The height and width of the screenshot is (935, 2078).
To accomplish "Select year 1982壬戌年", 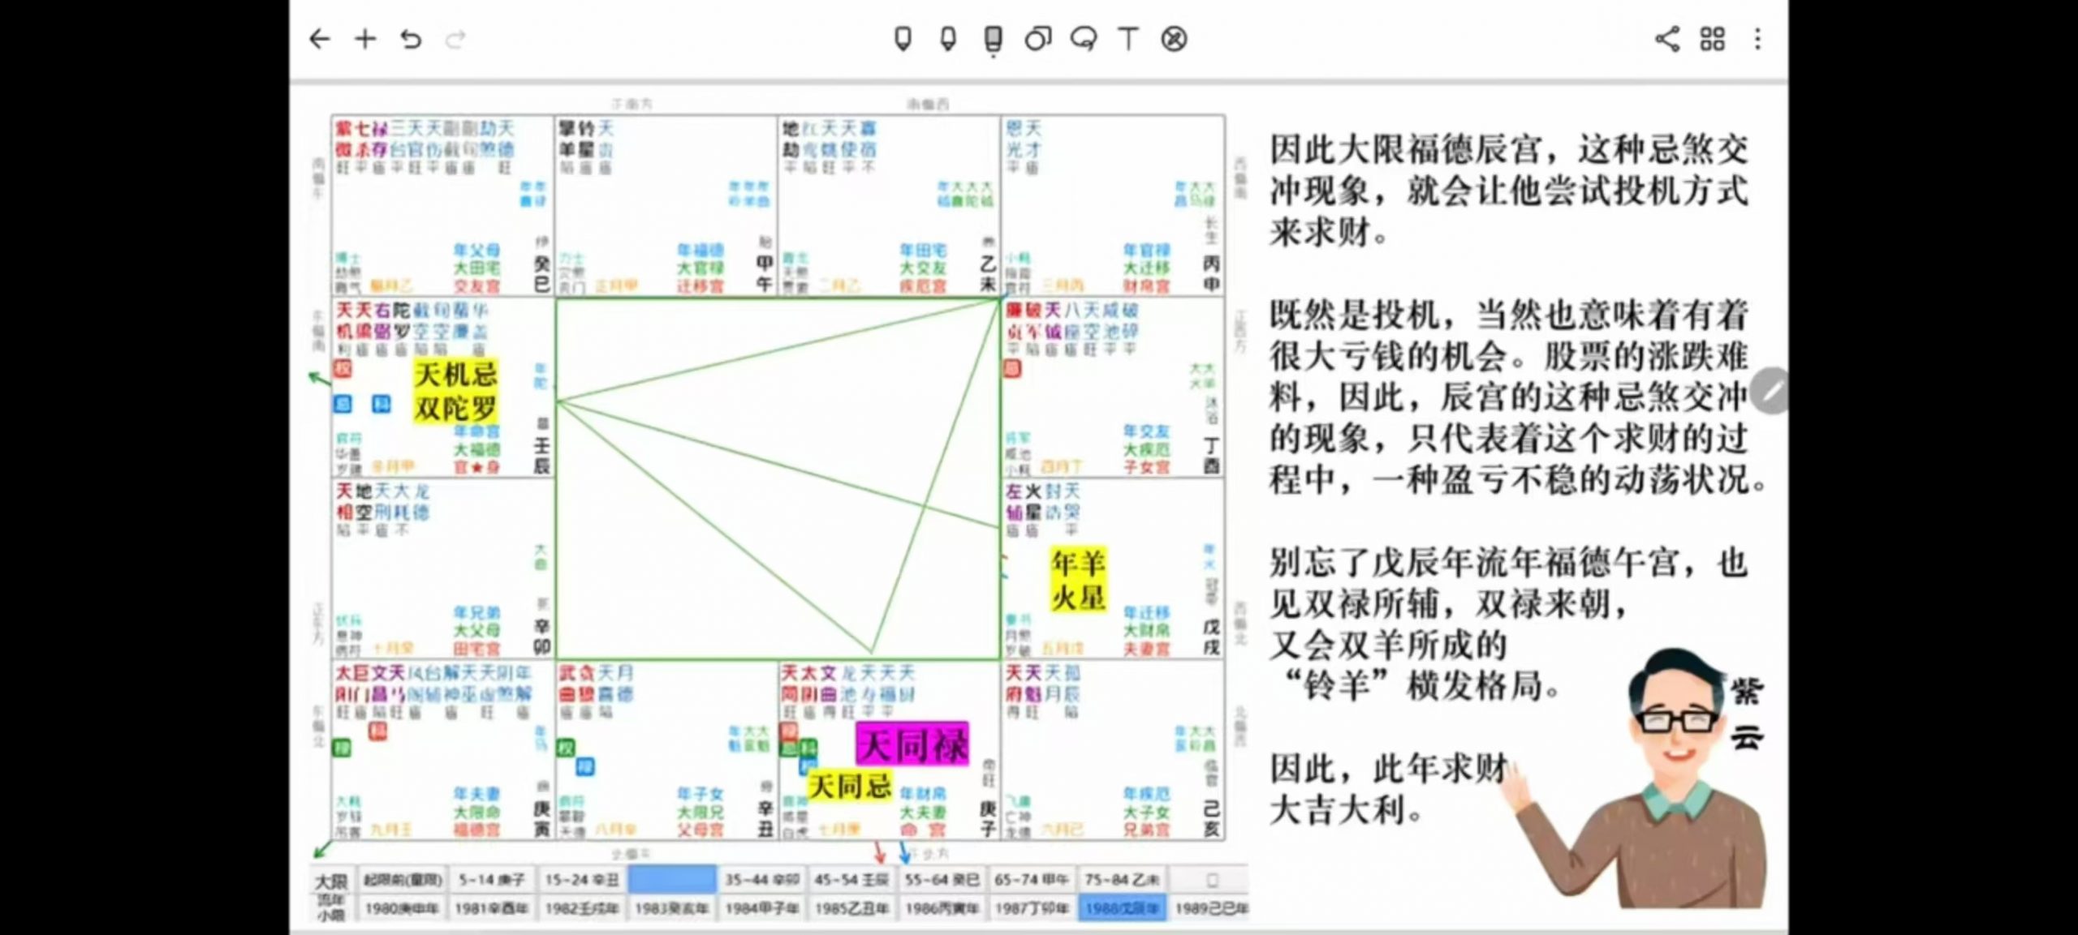I will (x=582, y=908).
